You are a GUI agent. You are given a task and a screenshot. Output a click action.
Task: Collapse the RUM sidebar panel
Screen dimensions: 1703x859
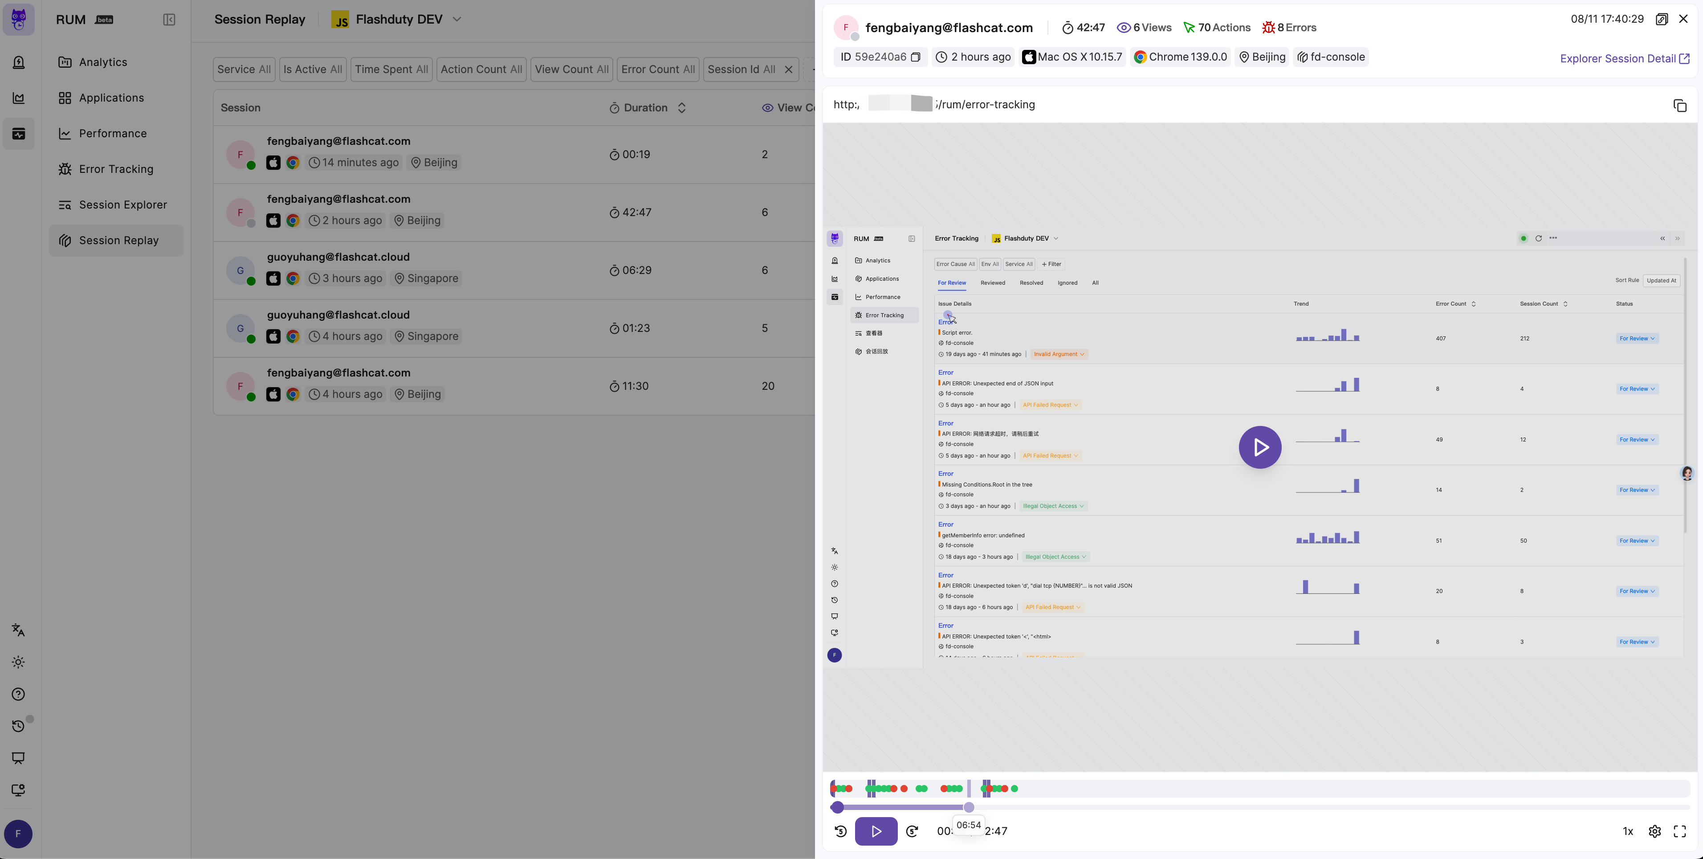click(x=169, y=20)
